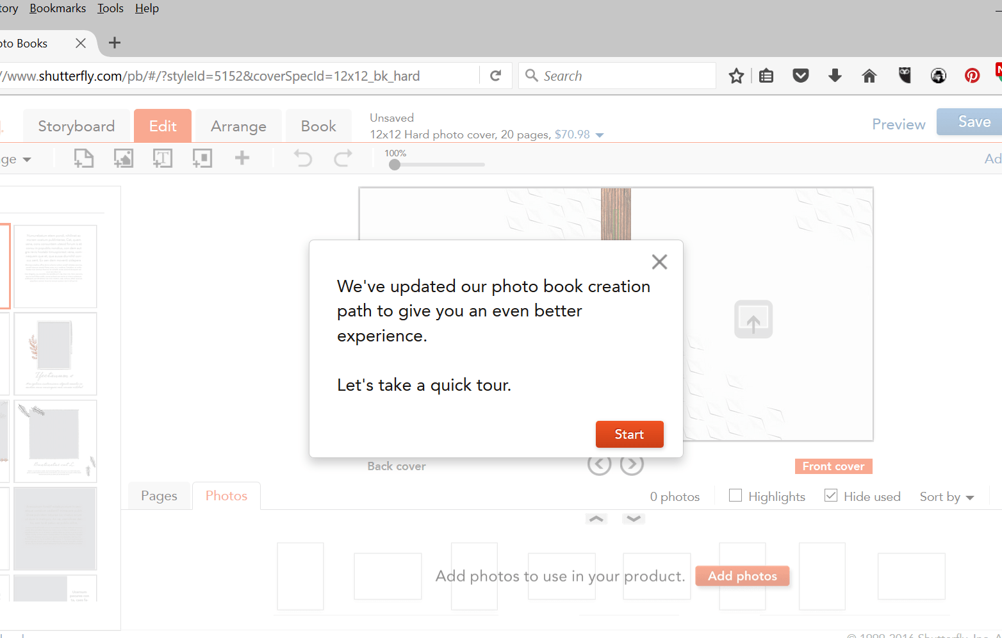Reload the Shutterfly page
Image resolution: width=1002 pixels, height=638 pixels.
495,76
